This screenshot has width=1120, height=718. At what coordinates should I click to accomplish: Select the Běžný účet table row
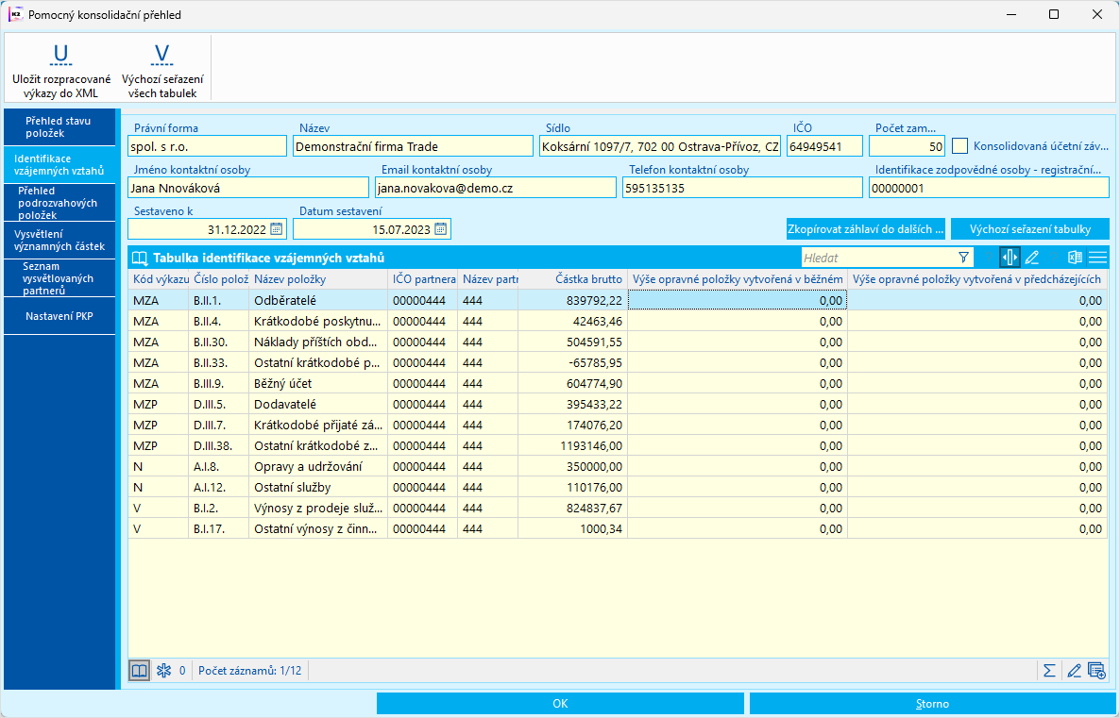pyautogui.click(x=317, y=383)
